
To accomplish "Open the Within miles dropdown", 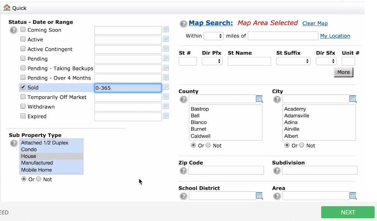I will coord(213,36).
